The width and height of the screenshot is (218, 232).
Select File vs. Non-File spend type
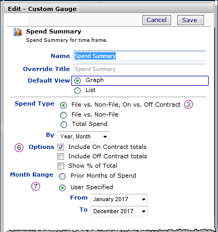point(63,115)
